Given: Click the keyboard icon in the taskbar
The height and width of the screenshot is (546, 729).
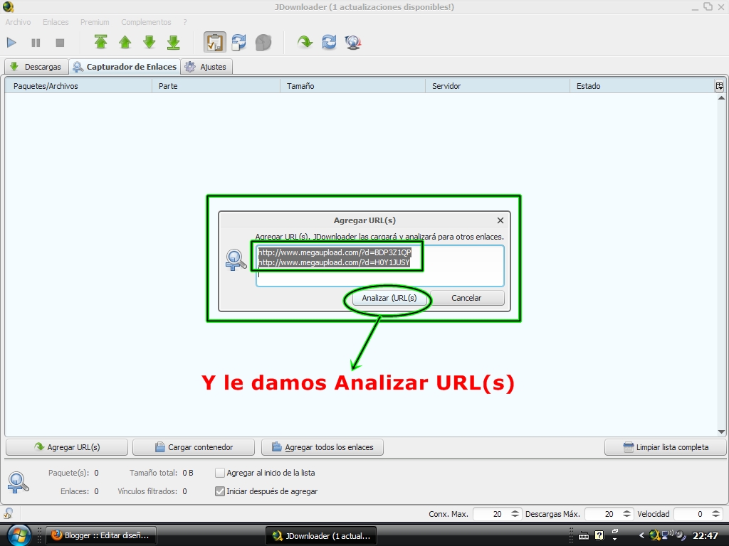Looking at the screenshot, I should point(584,536).
